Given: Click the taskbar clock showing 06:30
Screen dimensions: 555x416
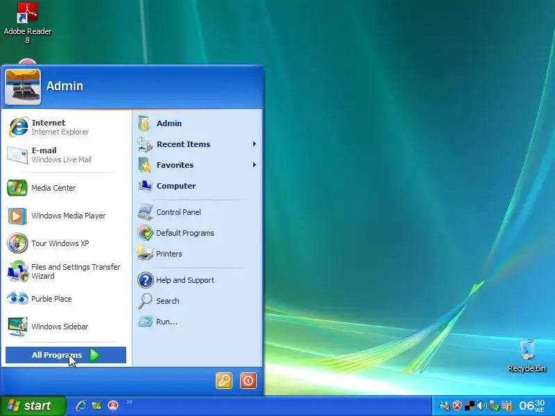Looking at the screenshot, I should [x=531, y=406].
